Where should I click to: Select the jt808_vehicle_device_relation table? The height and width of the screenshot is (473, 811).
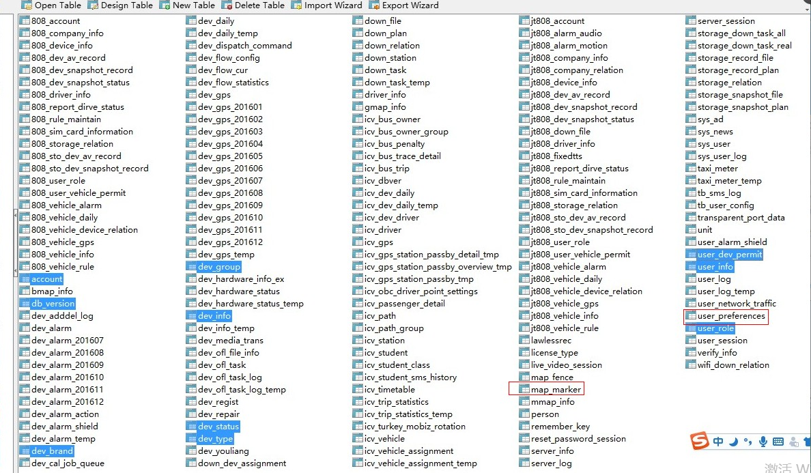(x=586, y=291)
